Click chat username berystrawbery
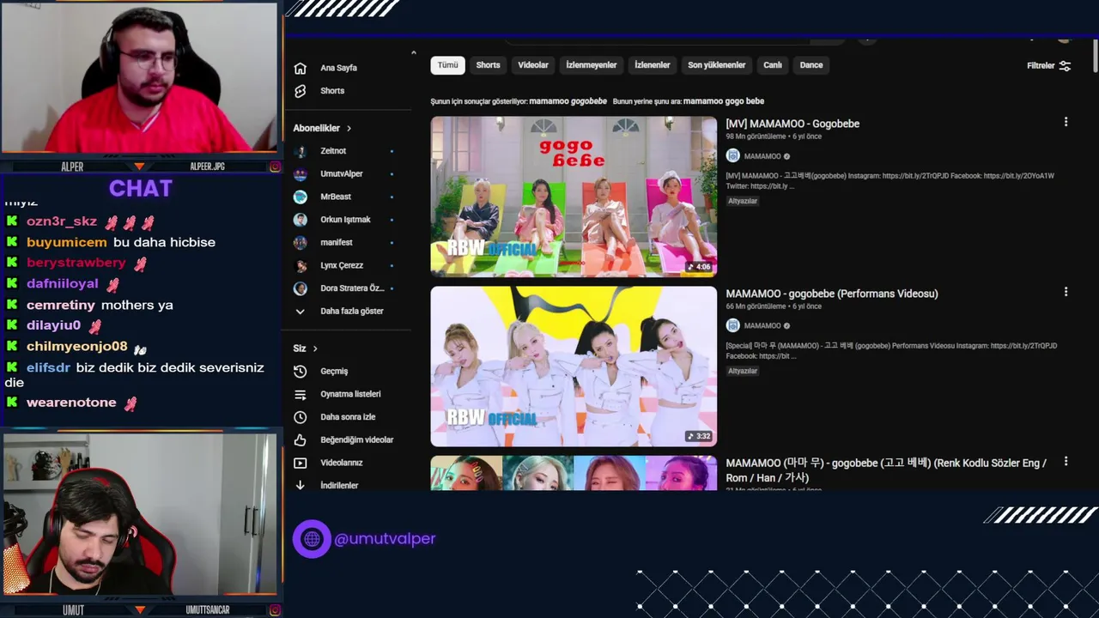The image size is (1099, 618). (x=76, y=263)
